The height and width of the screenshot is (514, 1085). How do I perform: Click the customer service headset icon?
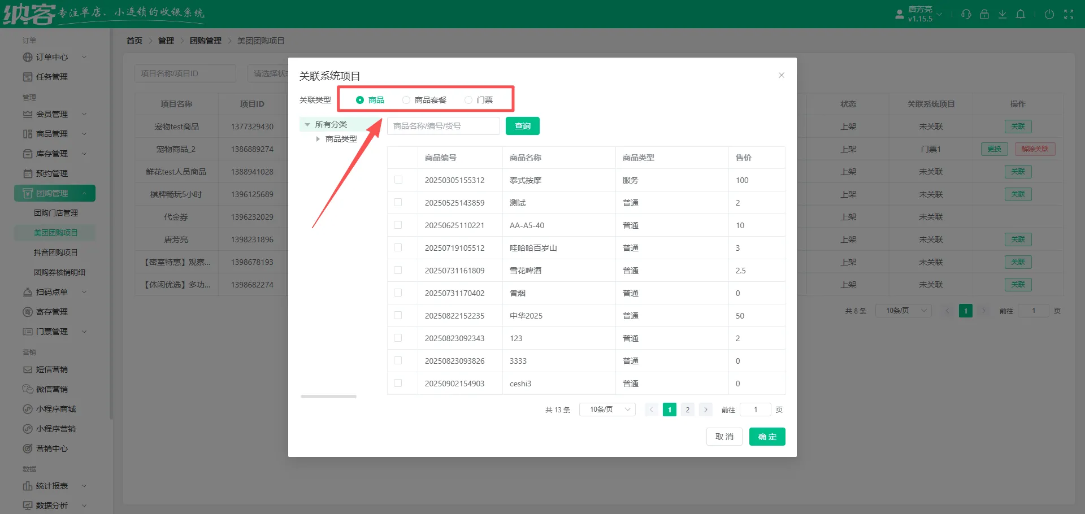click(x=966, y=14)
